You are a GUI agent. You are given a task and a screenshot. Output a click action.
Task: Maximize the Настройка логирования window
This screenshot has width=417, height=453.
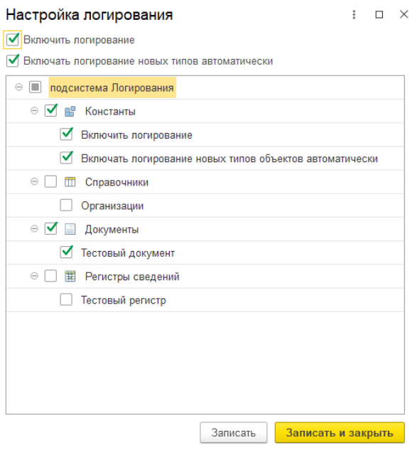[379, 14]
